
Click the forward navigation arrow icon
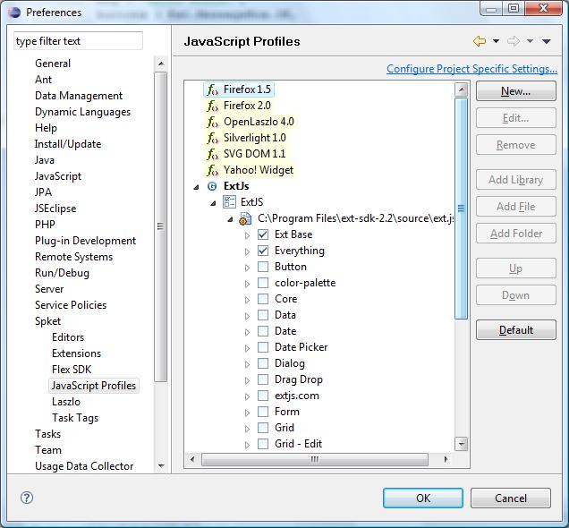pos(514,41)
